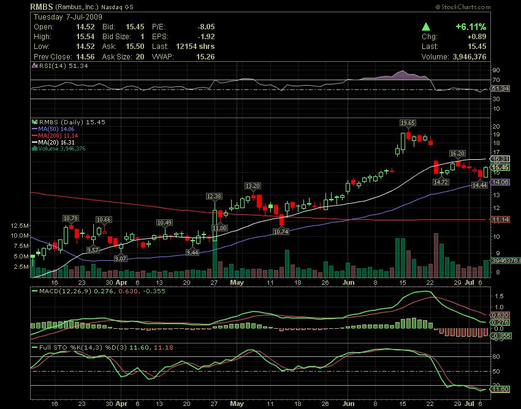
Task: Click the StockCharts.com copyright watermark link
Action: pos(463,7)
